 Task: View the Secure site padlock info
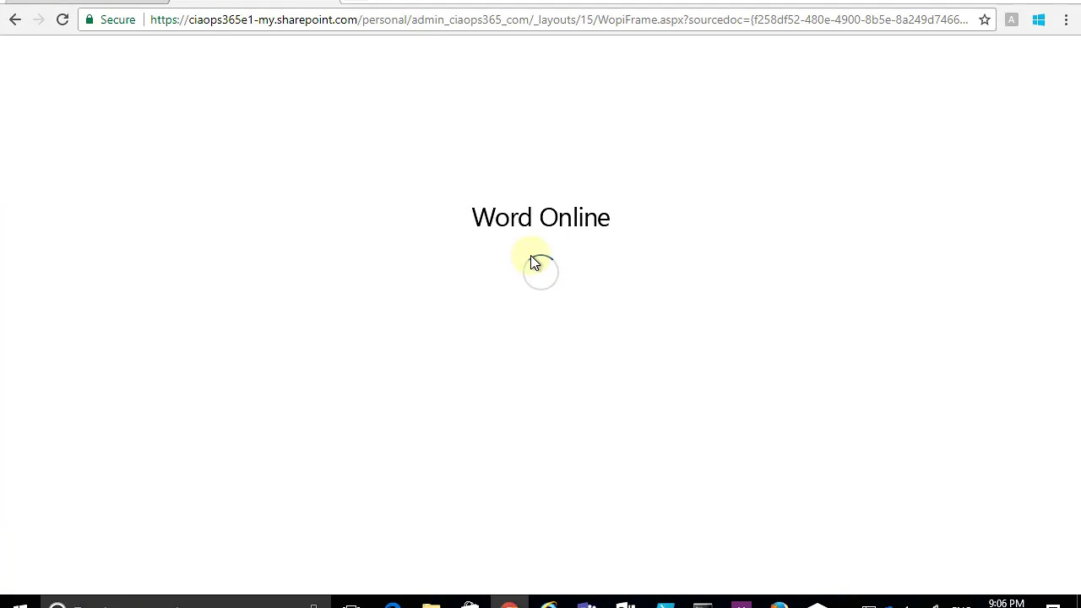tap(111, 19)
